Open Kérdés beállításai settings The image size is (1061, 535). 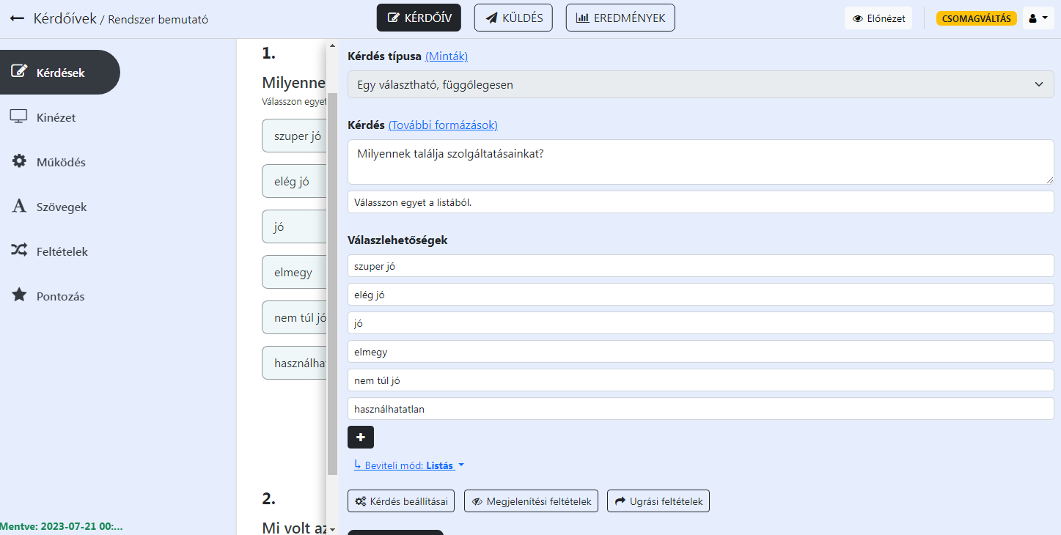coord(402,501)
